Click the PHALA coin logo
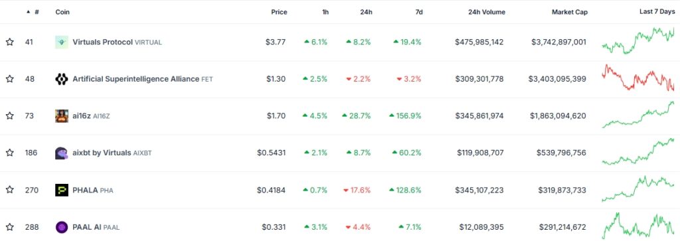 (x=62, y=190)
